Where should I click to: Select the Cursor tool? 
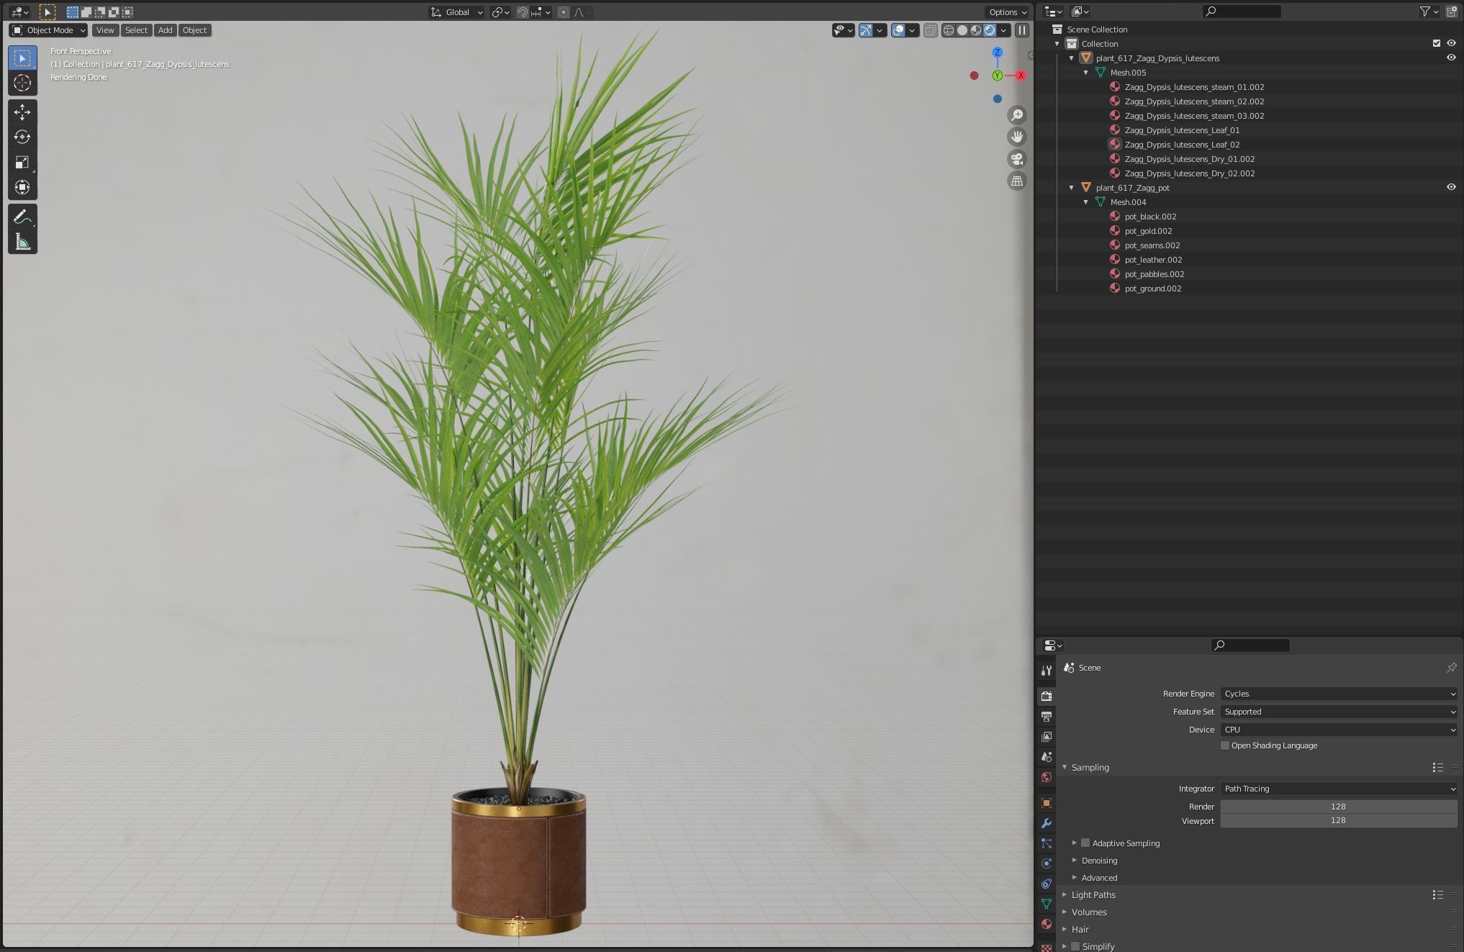[22, 83]
